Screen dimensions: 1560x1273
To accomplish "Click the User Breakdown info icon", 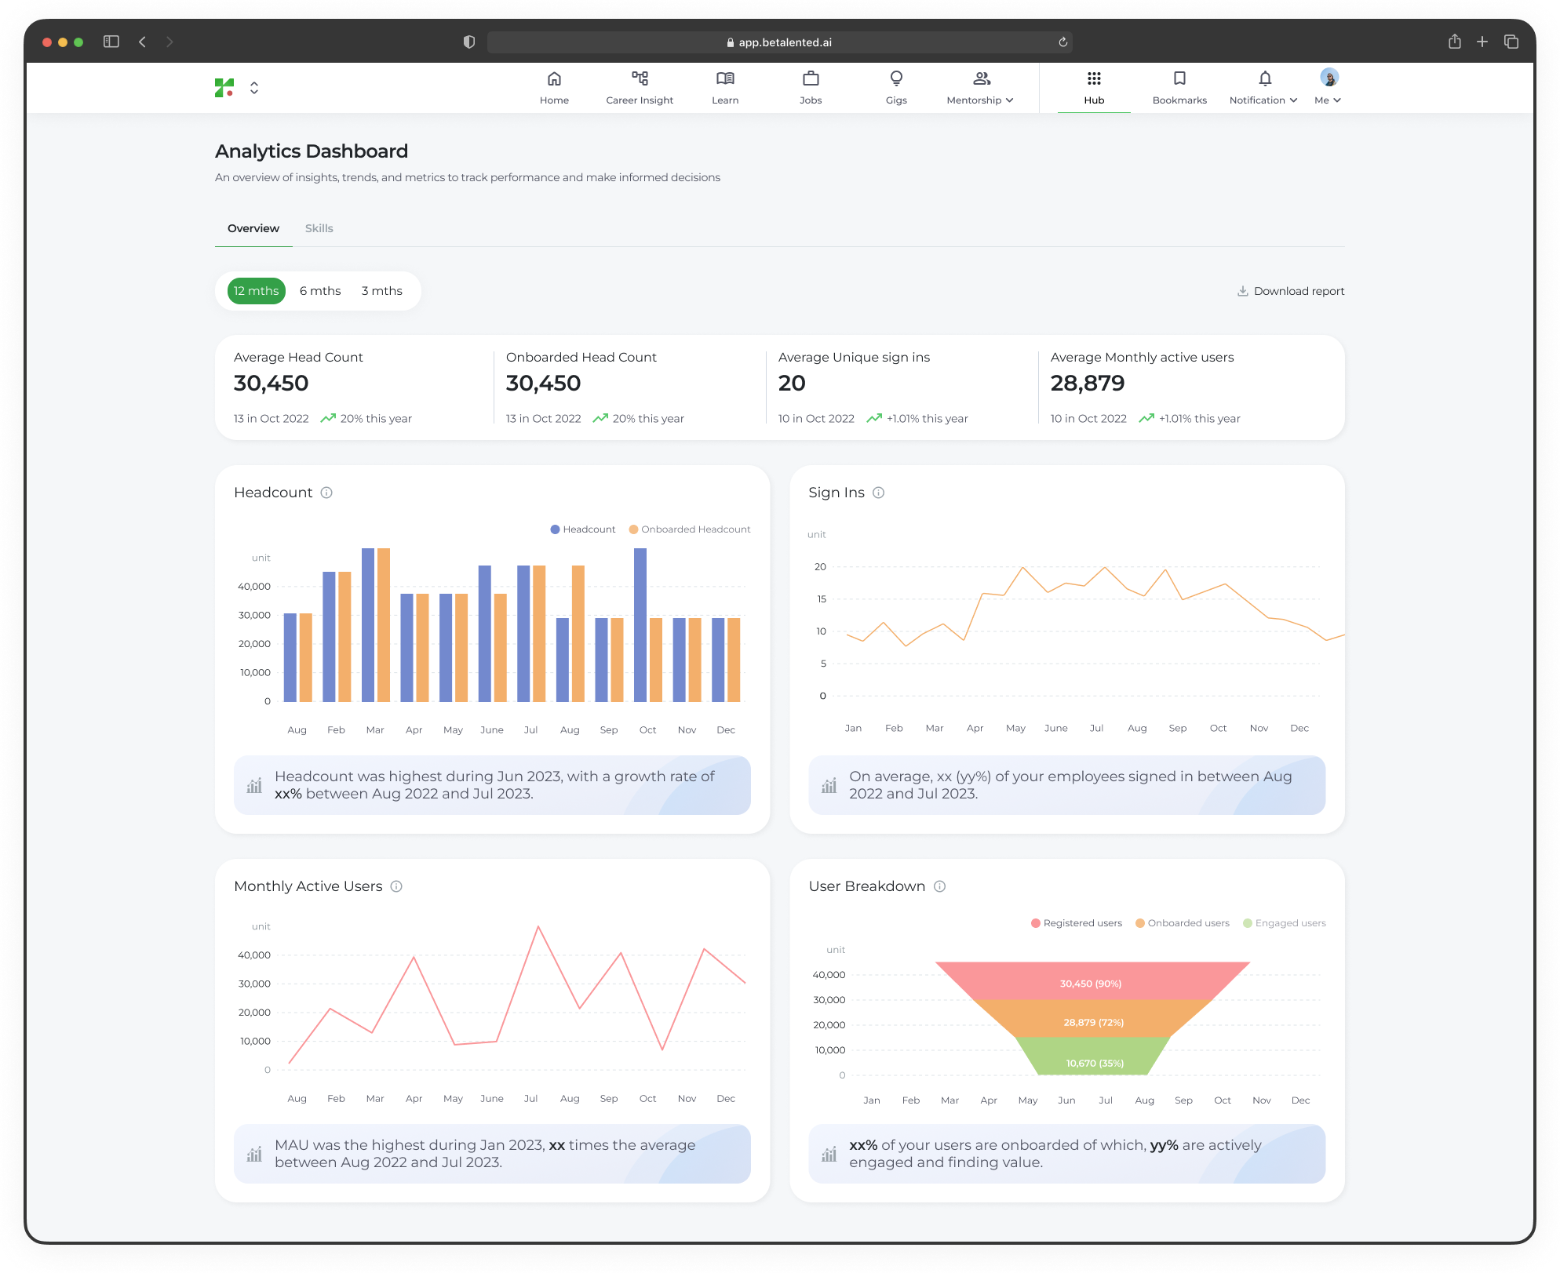I will tap(940, 886).
